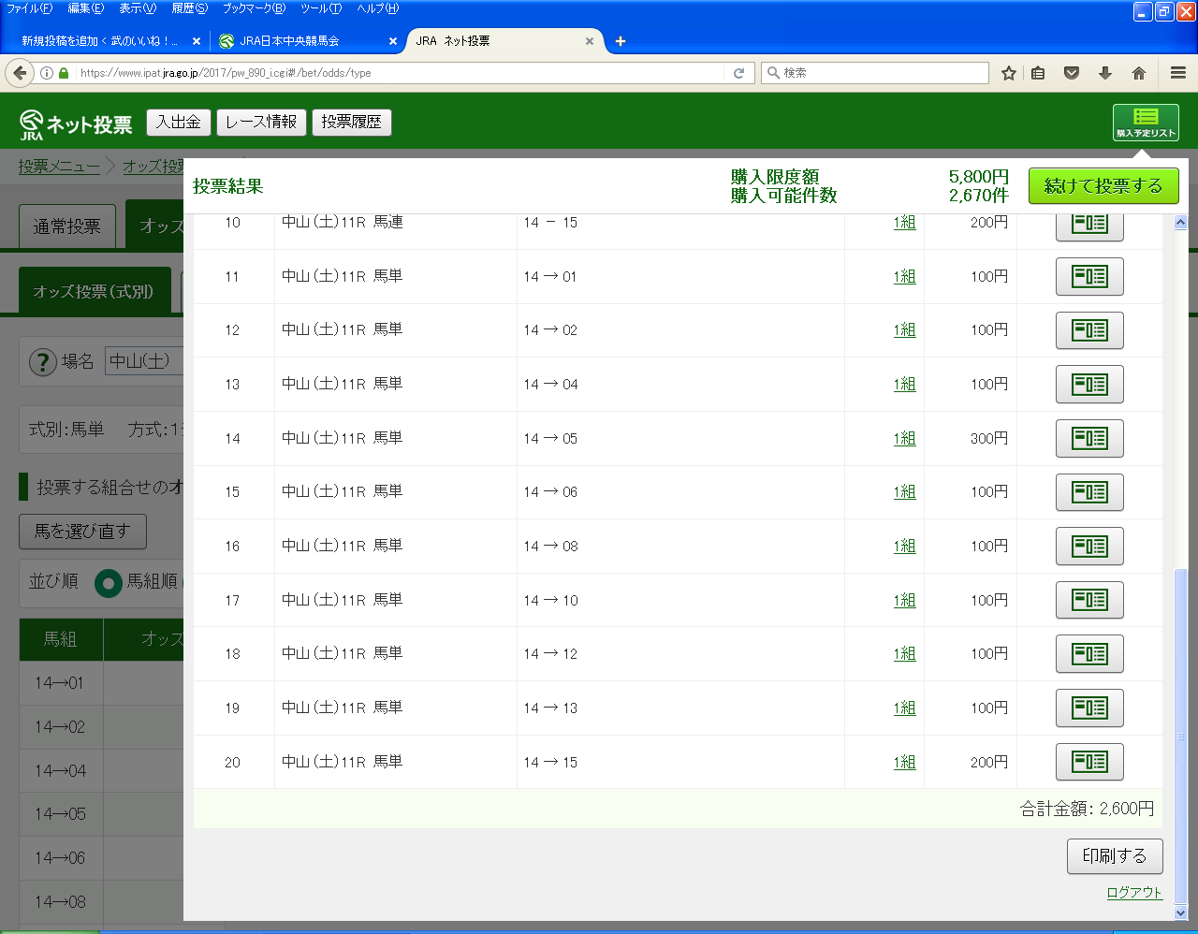This screenshot has height=934, width=1198.
Task: Click the browser home icon
Action: pos(1139,73)
